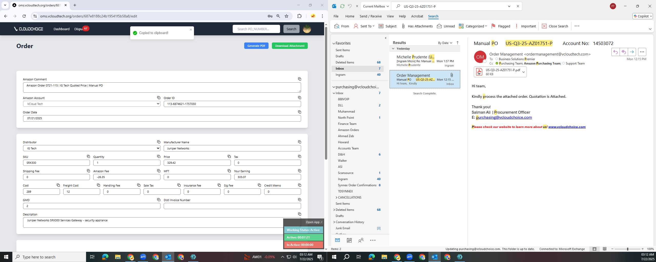Copy the Description field value
656x262 pixels.
pyautogui.click(x=299, y=214)
